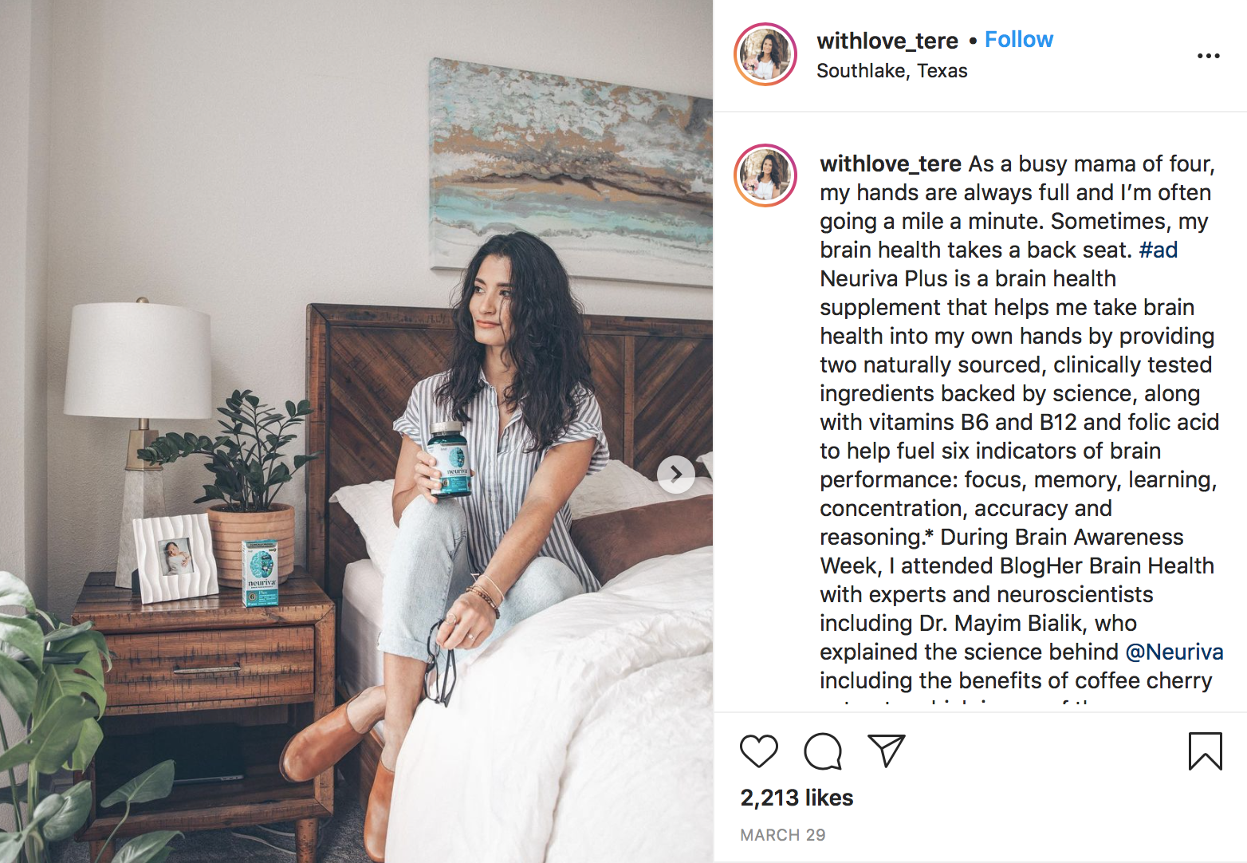Save the post with the bookmark icon
The image size is (1247, 863).
pyautogui.click(x=1205, y=751)
